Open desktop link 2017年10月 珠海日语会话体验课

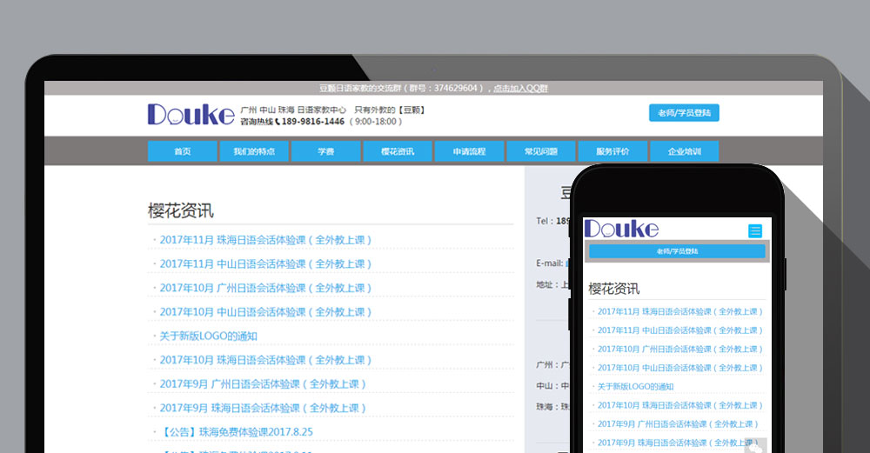(265, 360)
